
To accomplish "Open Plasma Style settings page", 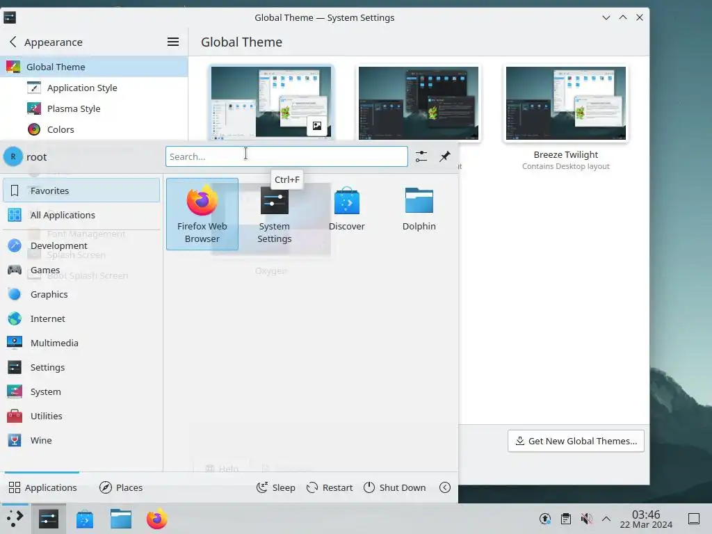I will point(94,108).
